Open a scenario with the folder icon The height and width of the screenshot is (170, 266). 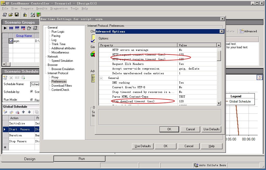[10, 15]
